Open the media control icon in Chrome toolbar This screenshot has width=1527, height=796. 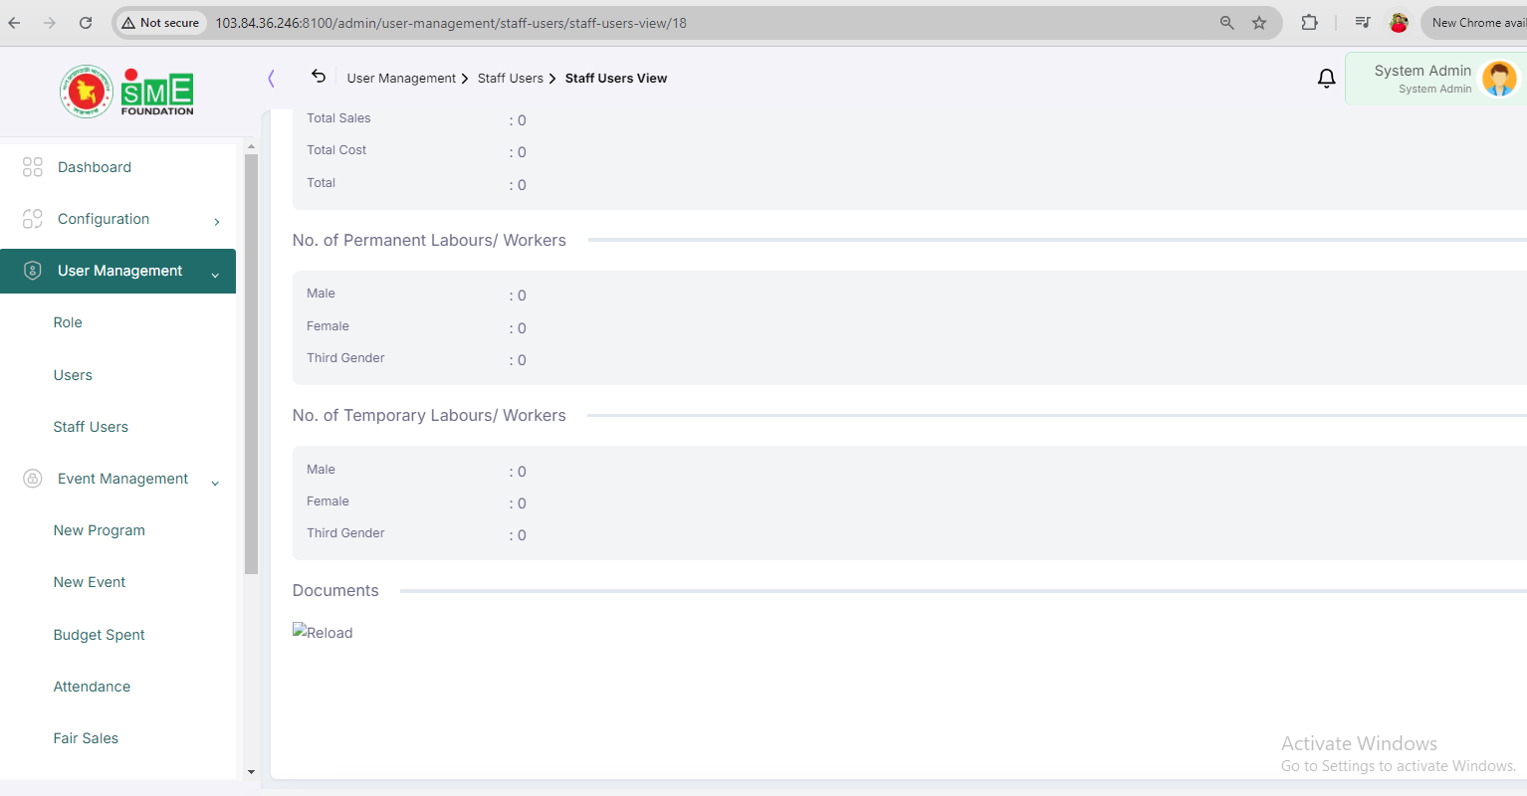coord(1363,23)
